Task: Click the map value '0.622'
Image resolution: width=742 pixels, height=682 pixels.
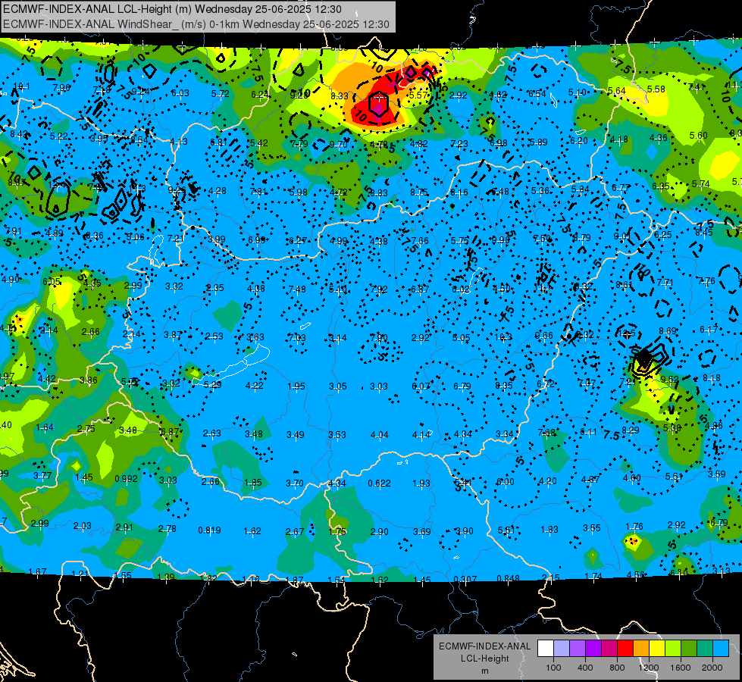Action: pos(380,483)
